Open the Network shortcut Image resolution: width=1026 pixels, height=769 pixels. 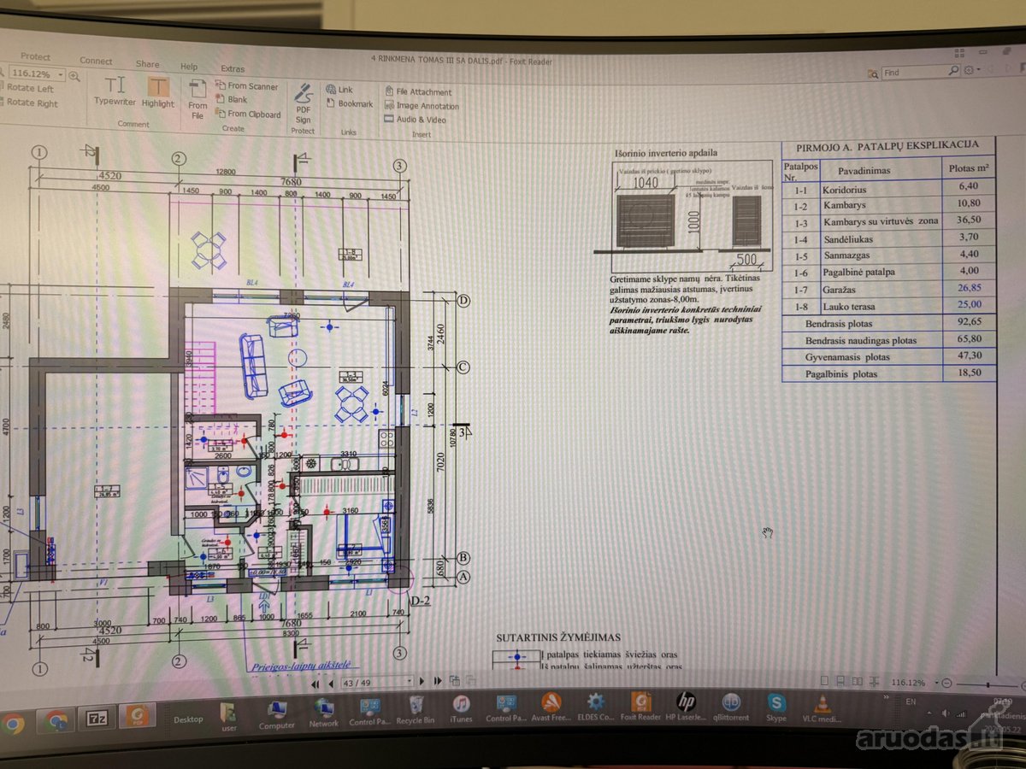[x=324, y=712]
